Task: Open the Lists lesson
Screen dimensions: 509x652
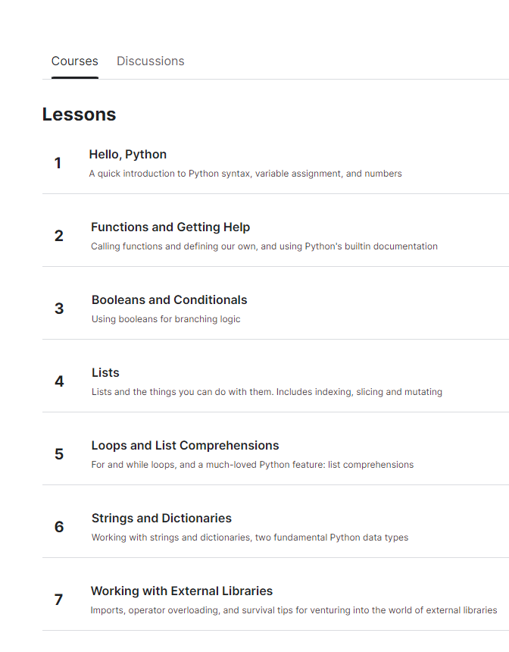Action: pyautogui.click(x=105, y=372)
